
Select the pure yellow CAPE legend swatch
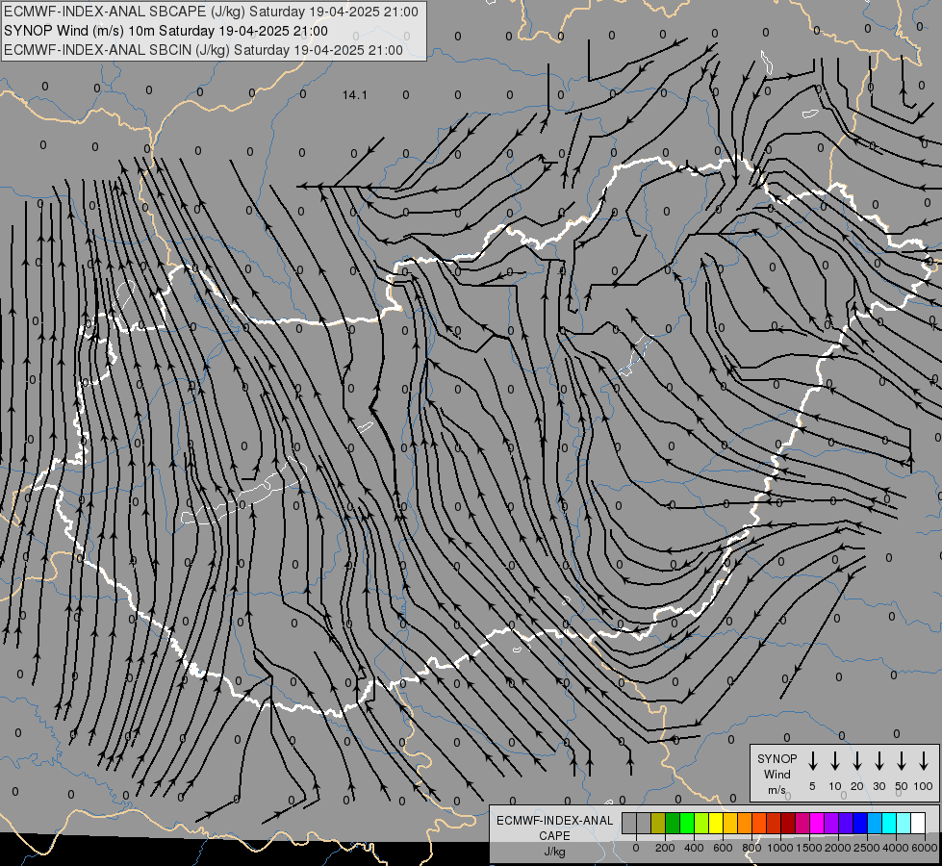[716, 823]
